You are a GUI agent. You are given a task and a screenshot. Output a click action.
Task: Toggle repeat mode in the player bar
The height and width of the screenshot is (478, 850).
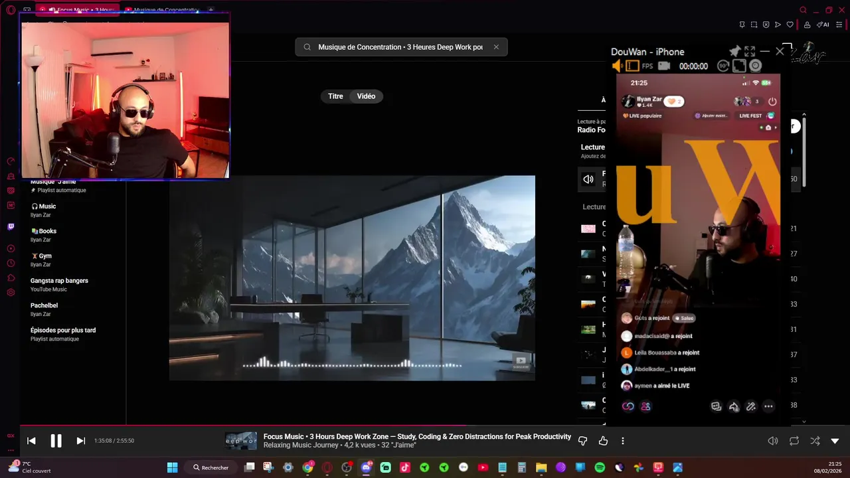tap(794, 441)
